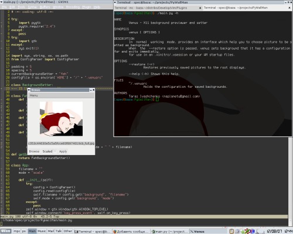The width and height of the screenshot is (293, 234).
Task: Switch to the Talk workspace
Action: point(59,231)
